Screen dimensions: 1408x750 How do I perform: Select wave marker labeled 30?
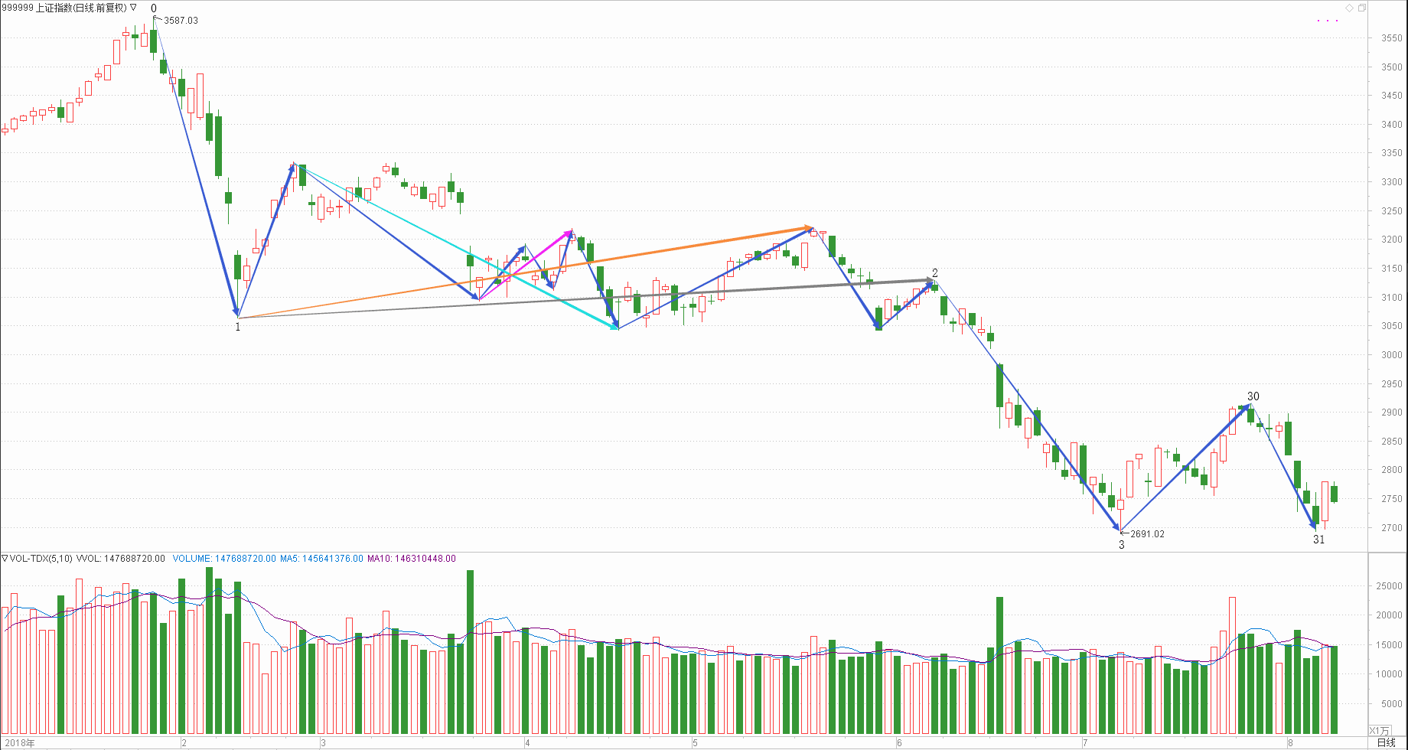pyautogui.click(x=1253, y=396)
